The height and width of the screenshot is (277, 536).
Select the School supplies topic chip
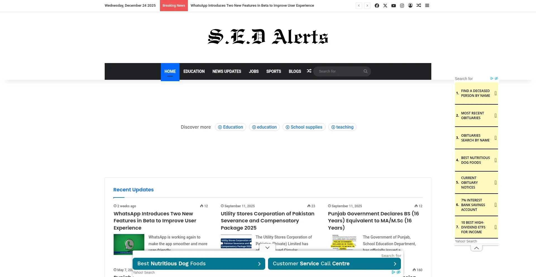304,127
